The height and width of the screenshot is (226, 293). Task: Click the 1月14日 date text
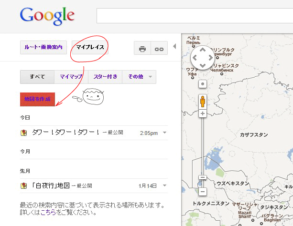click(x=147, y=186)
